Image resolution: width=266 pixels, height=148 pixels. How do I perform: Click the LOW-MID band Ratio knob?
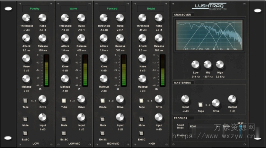pyautogui.click(x=81, y=18)
